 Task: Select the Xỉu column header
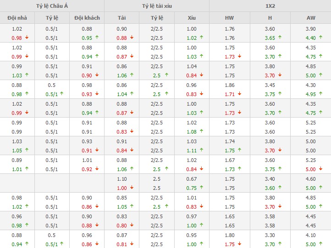[x=192, y=18]
